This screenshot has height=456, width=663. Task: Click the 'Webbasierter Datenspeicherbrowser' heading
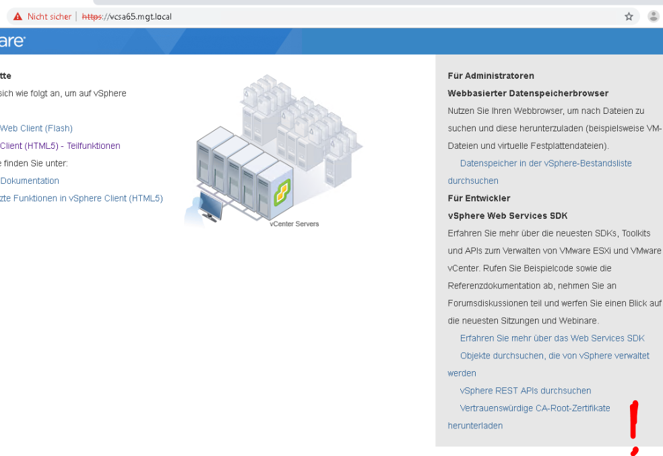tap(528, 94)
